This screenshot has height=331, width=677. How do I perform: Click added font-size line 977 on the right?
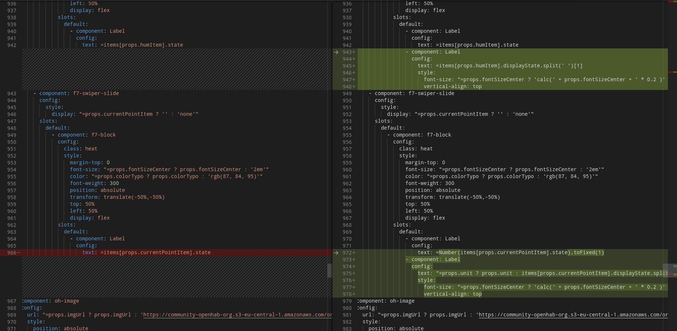click(x=544, y=287)
